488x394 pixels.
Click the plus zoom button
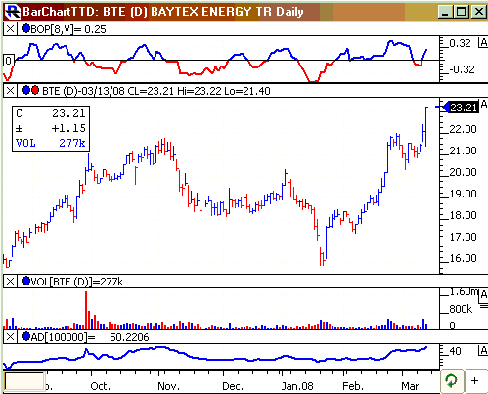(x=475, y=380)
